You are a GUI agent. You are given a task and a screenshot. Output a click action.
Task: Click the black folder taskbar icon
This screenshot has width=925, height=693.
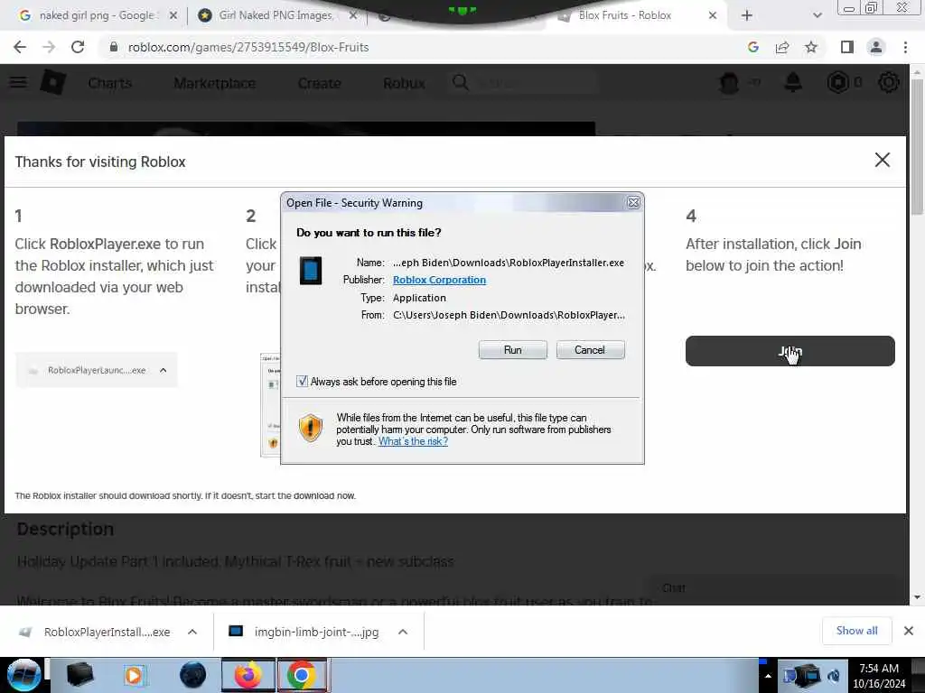click(80, 675)
